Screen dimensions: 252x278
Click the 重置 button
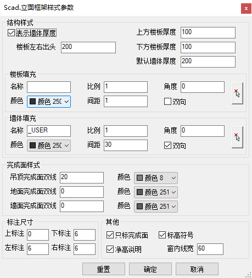point(104,269)
